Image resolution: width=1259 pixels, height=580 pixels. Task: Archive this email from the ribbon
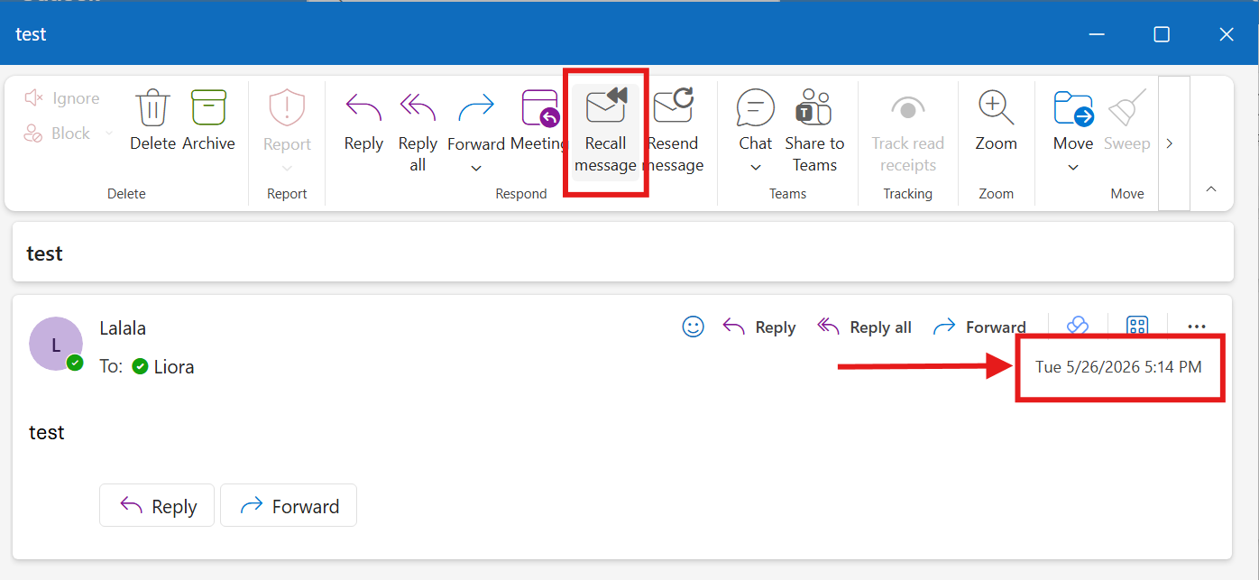[x=208, y=108]
